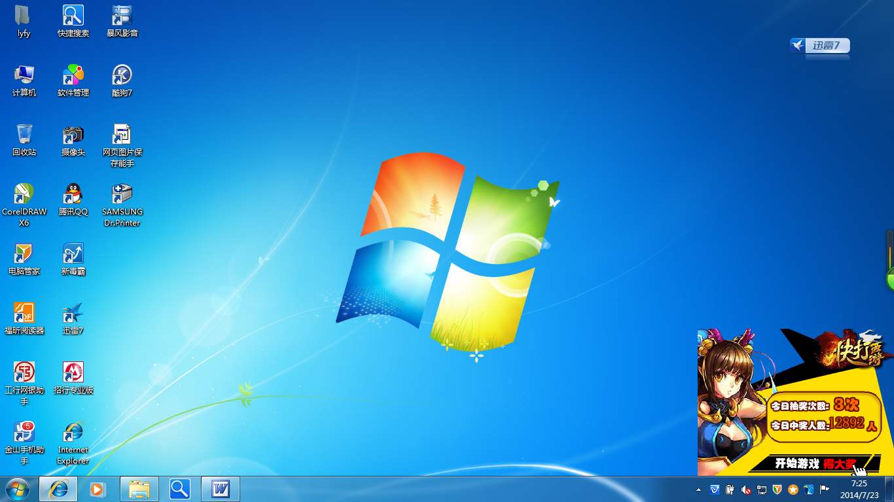Viewport: 894px width, 502px height.
Task: Click the anime girl ad image
Action: pyautogui.click(x=728, y=399)
